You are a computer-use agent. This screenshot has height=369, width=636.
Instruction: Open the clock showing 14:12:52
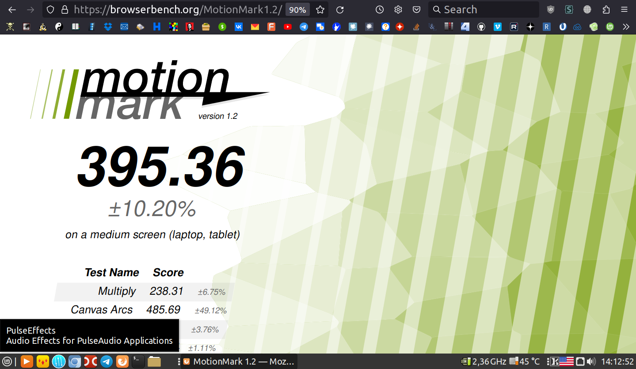617,361
